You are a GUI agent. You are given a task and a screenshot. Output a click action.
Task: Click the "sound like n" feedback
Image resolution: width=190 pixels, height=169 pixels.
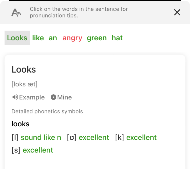tap(41, 137)
